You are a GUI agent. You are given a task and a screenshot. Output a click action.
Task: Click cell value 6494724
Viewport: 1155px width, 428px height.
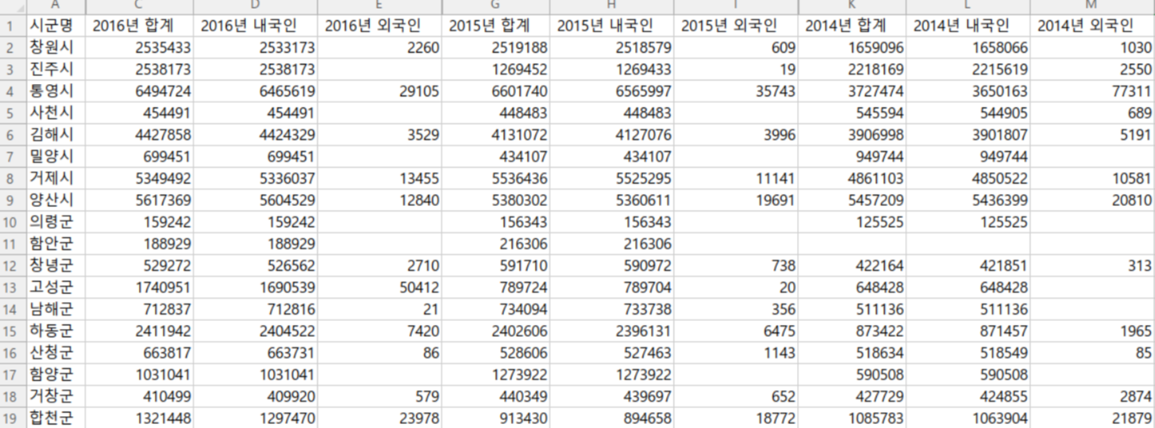coord(139,90)
